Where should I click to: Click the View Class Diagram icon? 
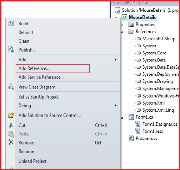pos(11,86)
